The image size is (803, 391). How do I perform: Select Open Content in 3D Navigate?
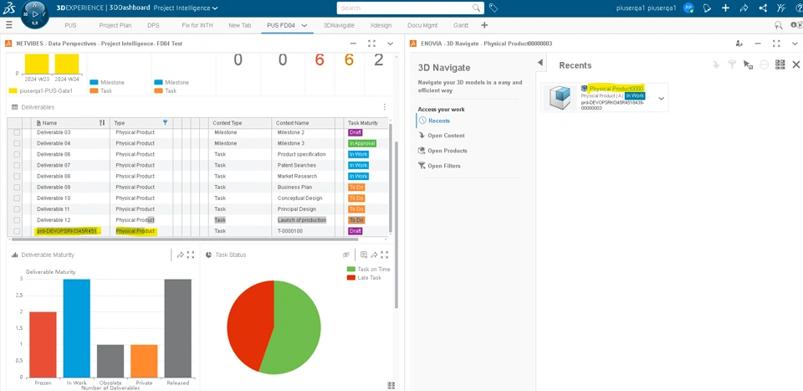point(446,136)
